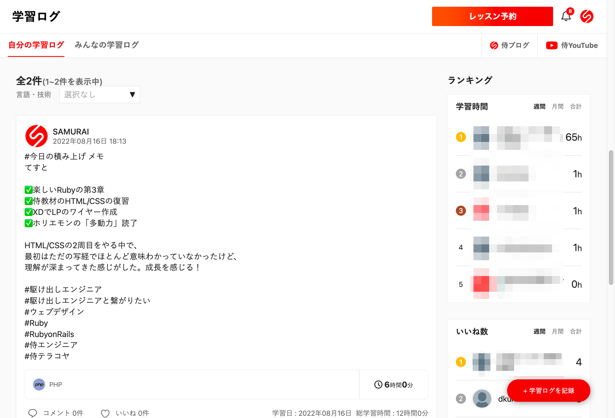The width and height of the screenshot is (615, 418).
Task: Switch to みんなの学習ログ tab
Action: (x=107, y=45)
